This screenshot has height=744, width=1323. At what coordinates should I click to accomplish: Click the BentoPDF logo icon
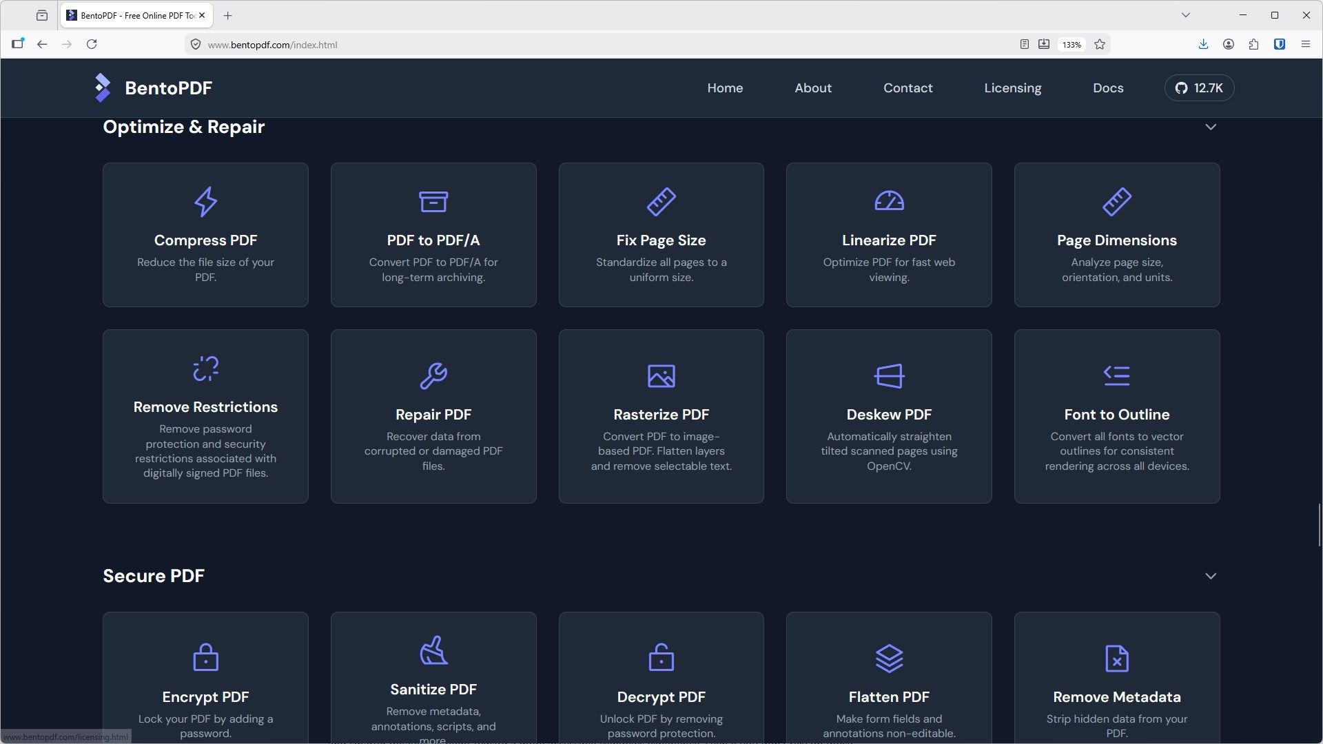coord(103,87)
